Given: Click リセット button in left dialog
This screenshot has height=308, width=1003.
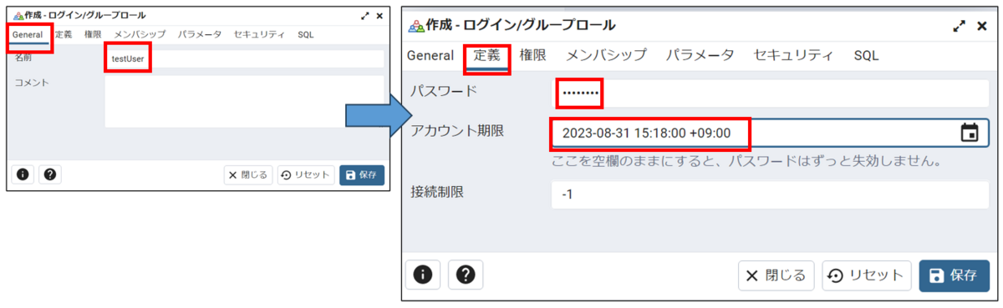Looking at the screenshot, I should tap(306, 174).
